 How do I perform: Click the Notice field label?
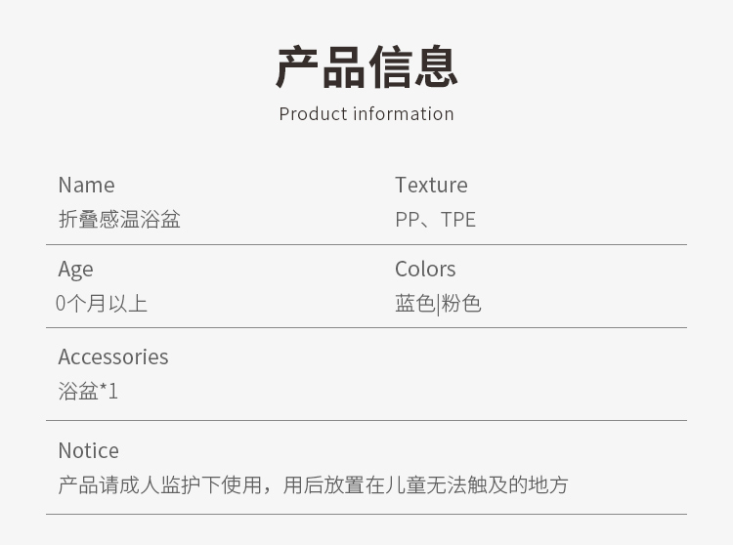click(x=89, y=451)
